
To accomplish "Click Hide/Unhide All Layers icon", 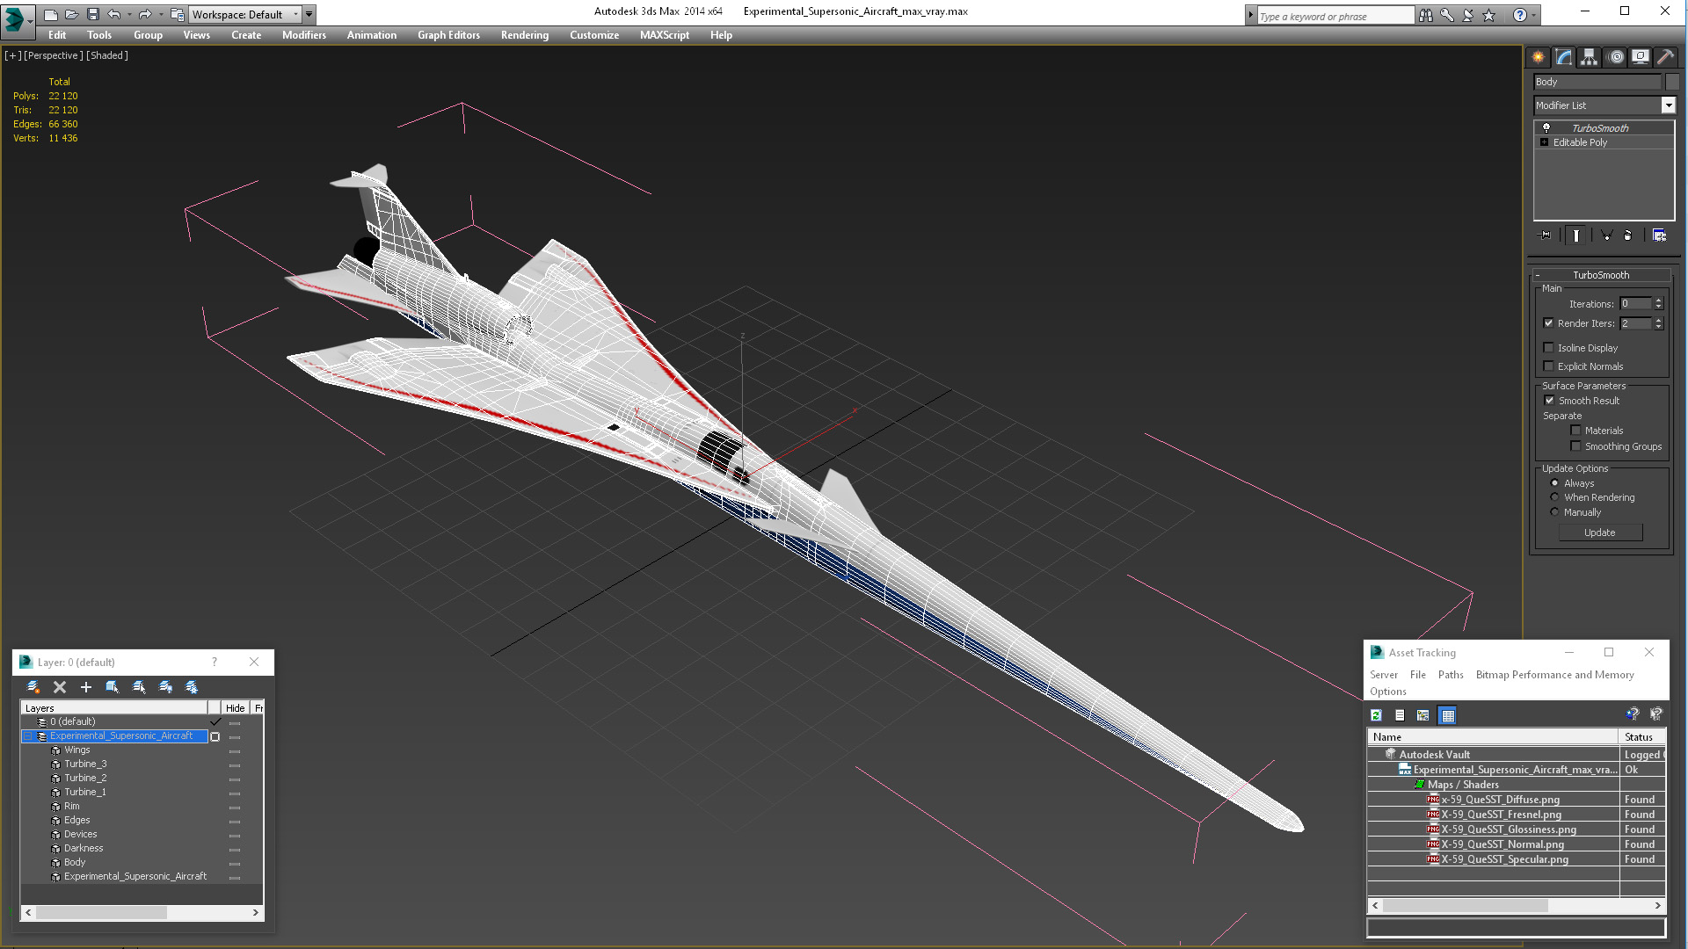I will click(165, 687).
